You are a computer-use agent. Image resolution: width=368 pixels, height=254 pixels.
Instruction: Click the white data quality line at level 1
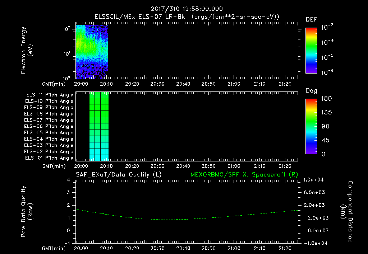coord(252,218)
